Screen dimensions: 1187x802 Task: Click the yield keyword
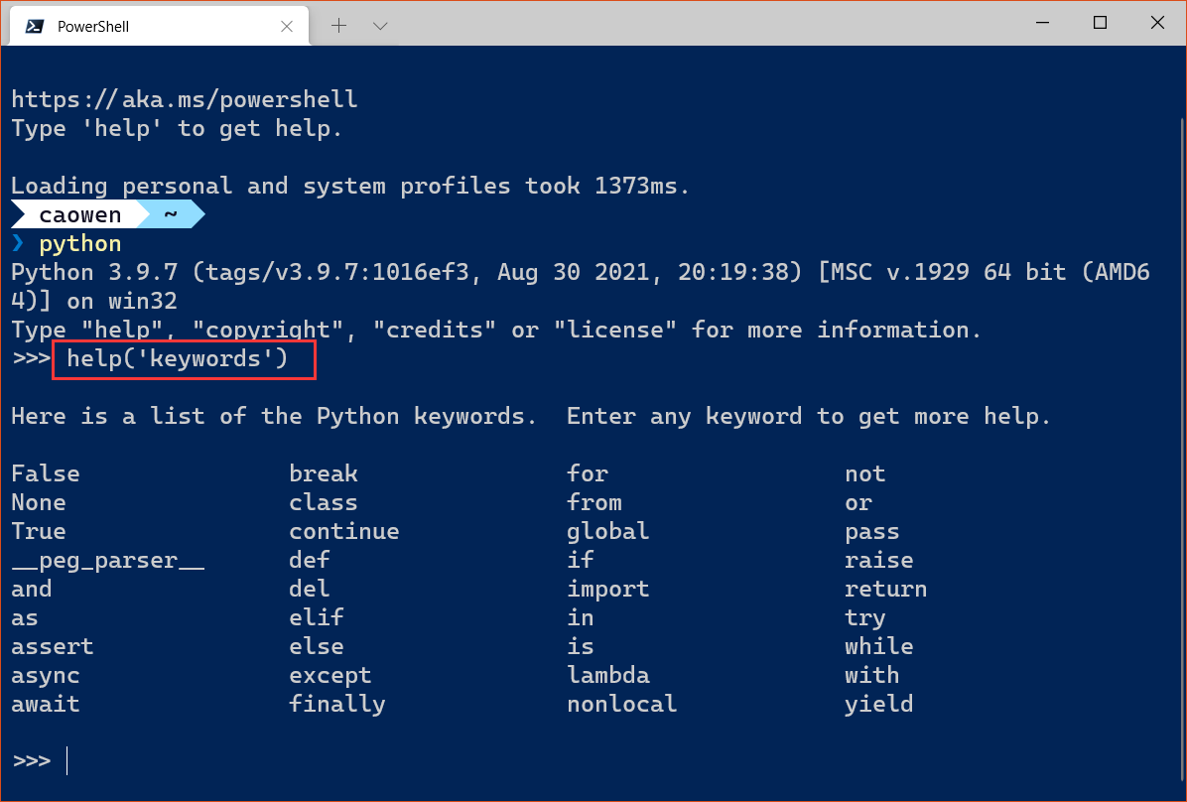878,704
